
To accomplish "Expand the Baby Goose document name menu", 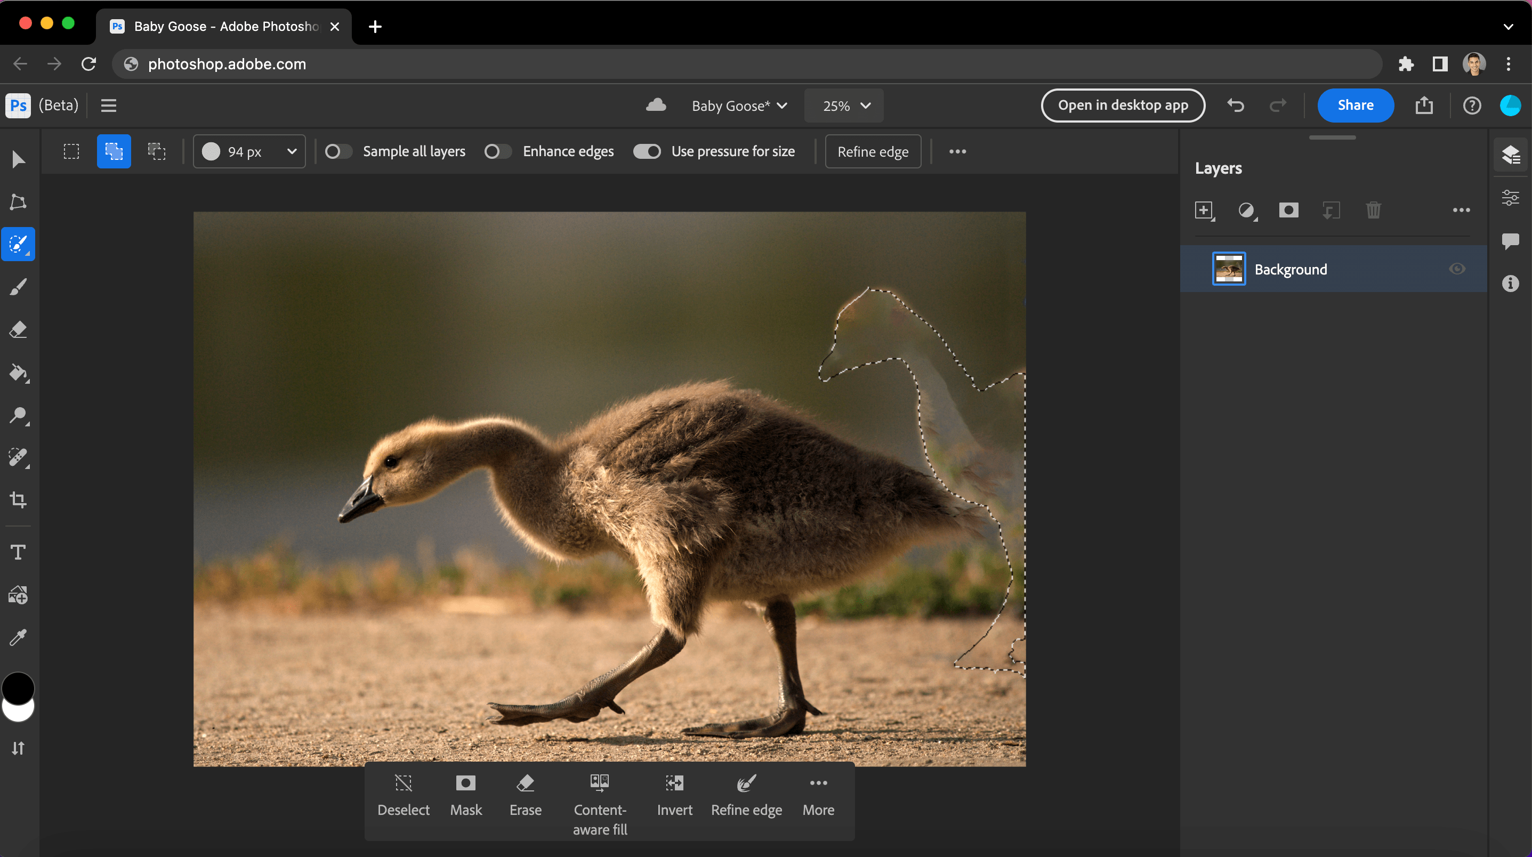I will tap(739, 106).
